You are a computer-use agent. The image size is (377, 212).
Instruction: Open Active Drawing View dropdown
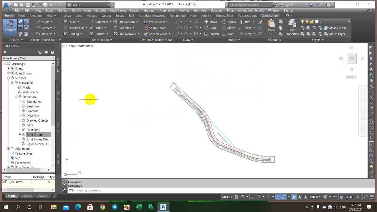pos(28,58)
